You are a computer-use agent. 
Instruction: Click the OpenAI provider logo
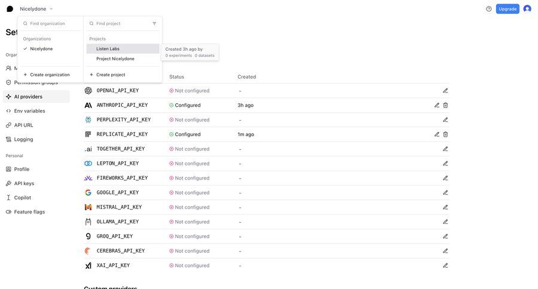pos(88,91)
